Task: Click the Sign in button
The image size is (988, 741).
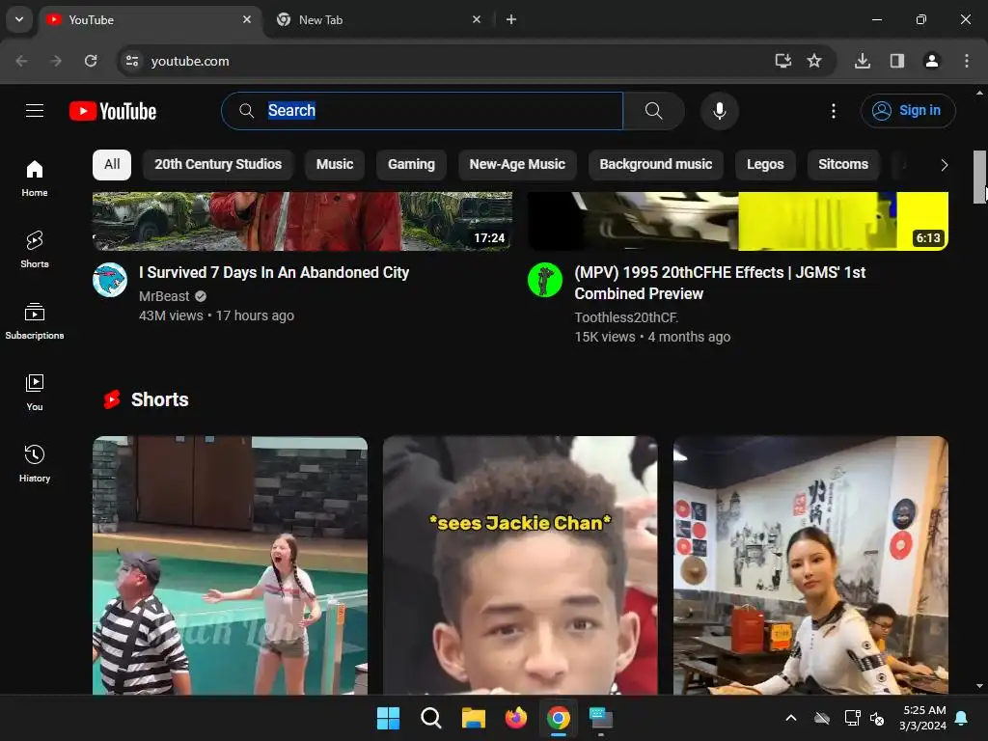Action: (908, 111)
